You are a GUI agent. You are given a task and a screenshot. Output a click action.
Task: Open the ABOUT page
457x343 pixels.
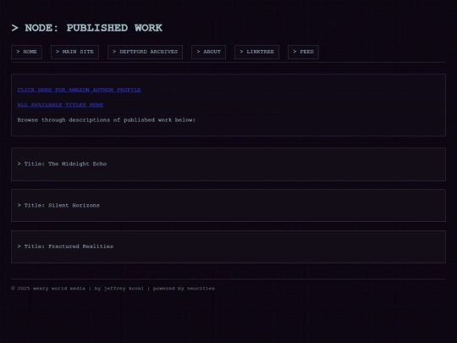click(x=208, y=52)
